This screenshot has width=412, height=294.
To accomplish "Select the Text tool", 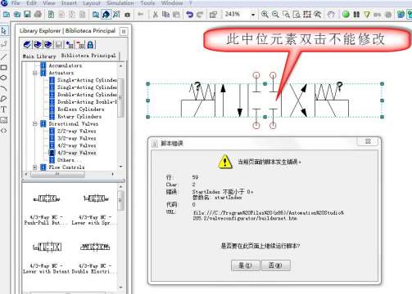I will [x=4, y=109].
